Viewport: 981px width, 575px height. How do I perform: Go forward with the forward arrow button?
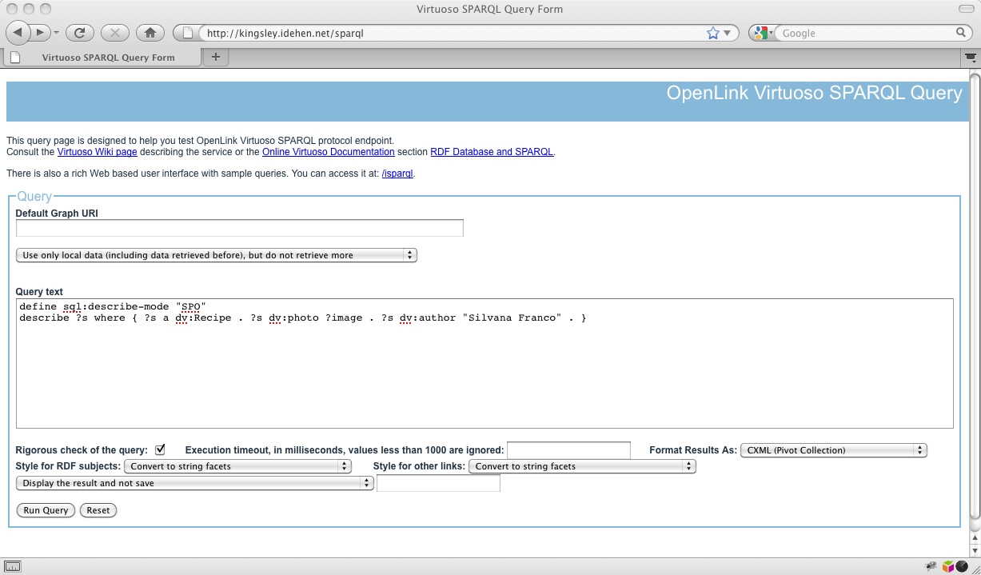coord(39,33)
